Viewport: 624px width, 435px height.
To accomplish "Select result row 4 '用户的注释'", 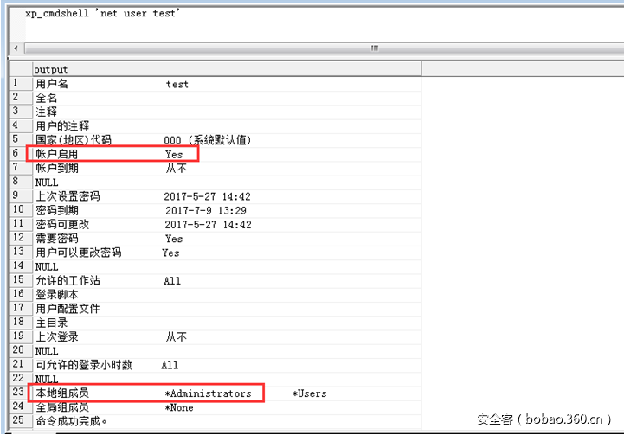I will (227, 126).
